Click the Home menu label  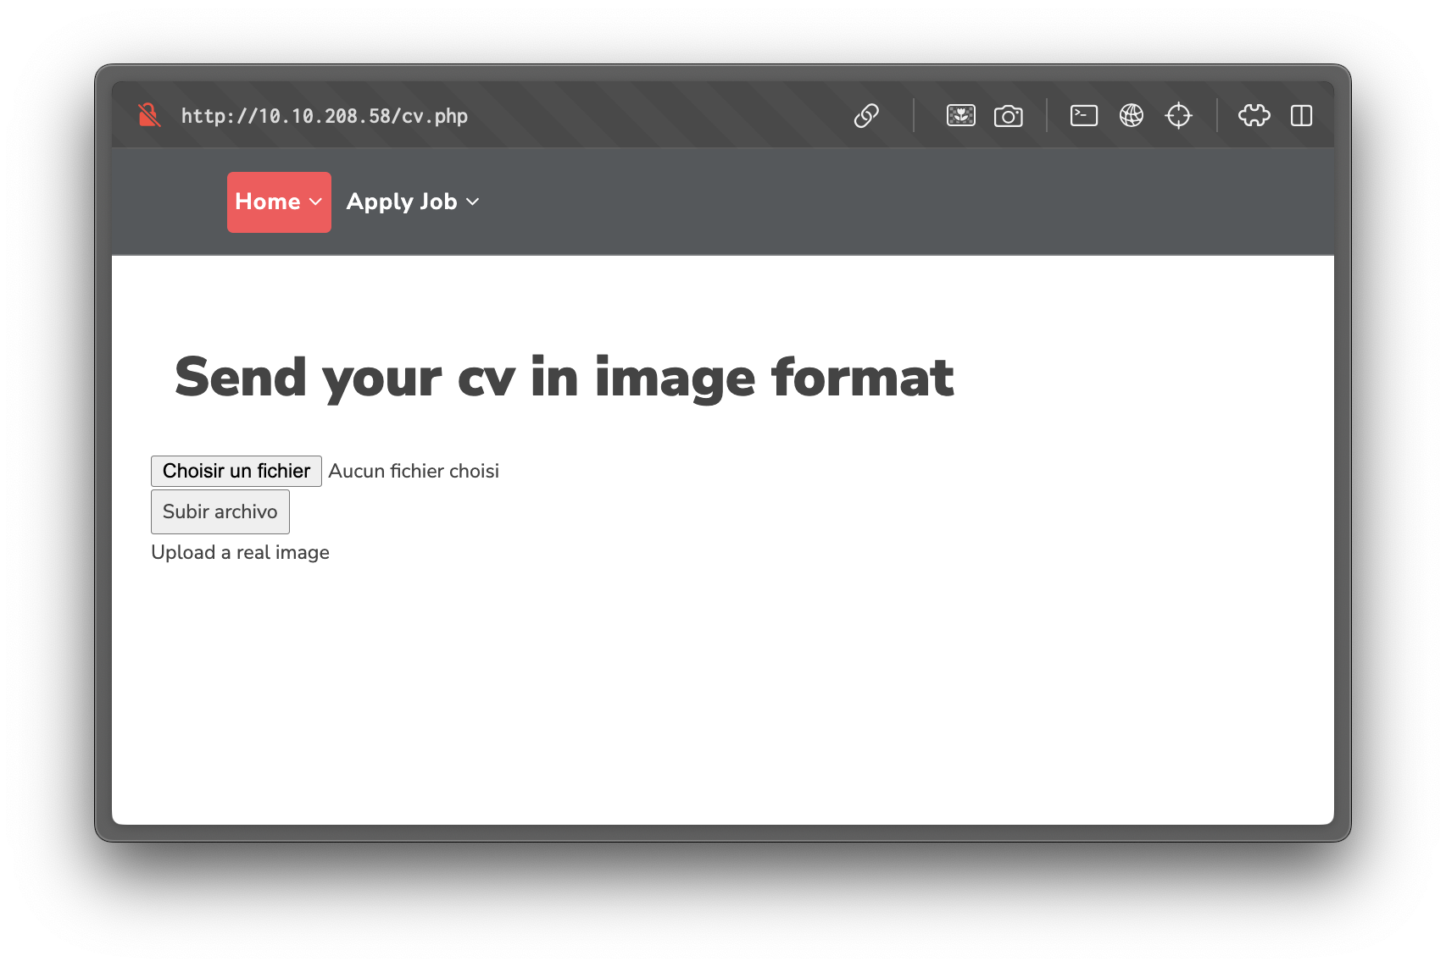click(x=268, y=202)
